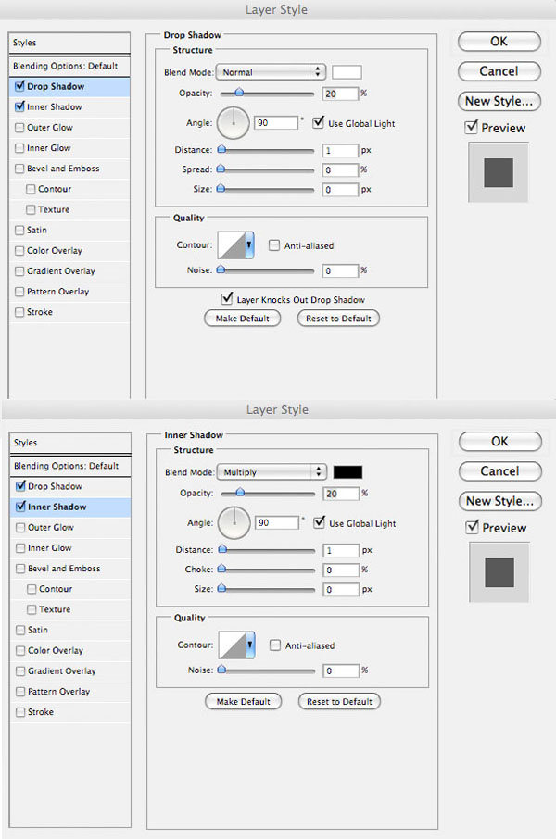
Task: Click Distance slider in Inner Shadow dialog
Action: click(267, 549)
